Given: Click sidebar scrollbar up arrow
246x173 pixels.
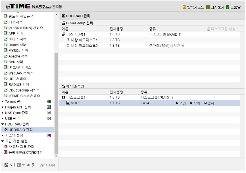Looking at the screenshot, I should (x=56, y=14).
